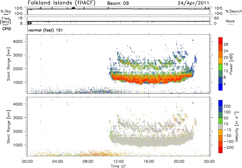Click the 'Power [dB]' color bar label
This screenshot has height=168, width=242.
[231, 64]
